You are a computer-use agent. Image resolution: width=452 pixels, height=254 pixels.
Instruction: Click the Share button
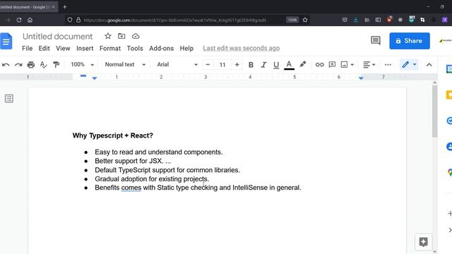[410, 41]
